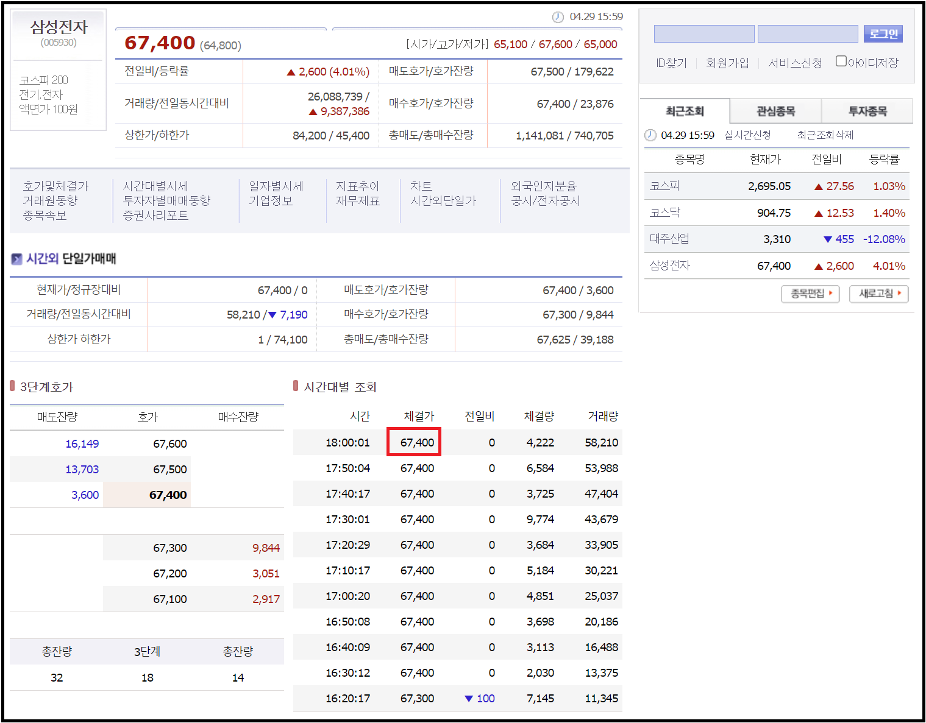
Task: Open the 일자별시세 menu
Action: pos(276,186)
